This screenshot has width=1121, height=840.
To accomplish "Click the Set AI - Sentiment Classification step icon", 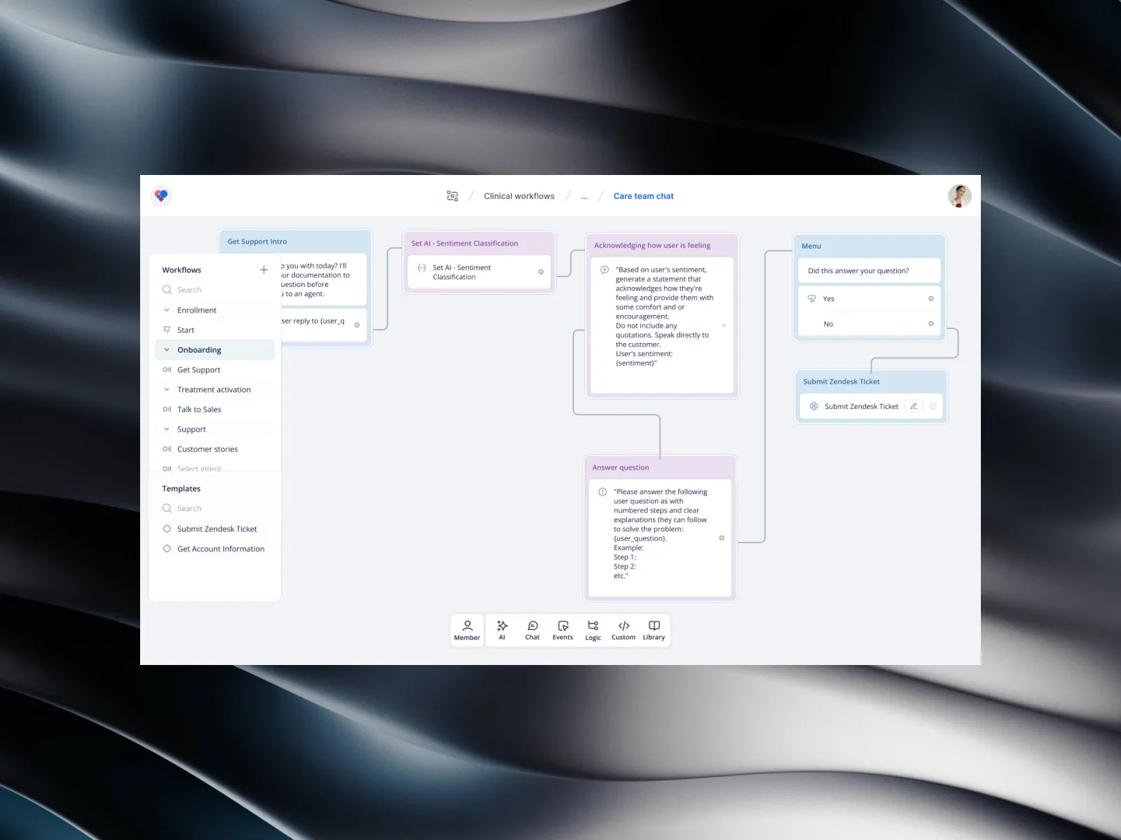I will pyautogui.click(x=422, y=267).
